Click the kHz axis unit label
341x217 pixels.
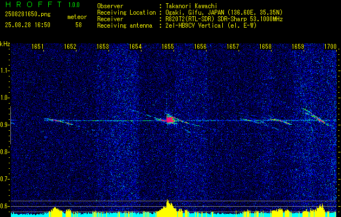[x=5, y=44]
